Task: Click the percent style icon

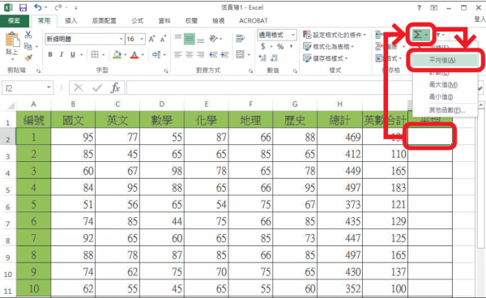Action: click(x=280, y=47)
